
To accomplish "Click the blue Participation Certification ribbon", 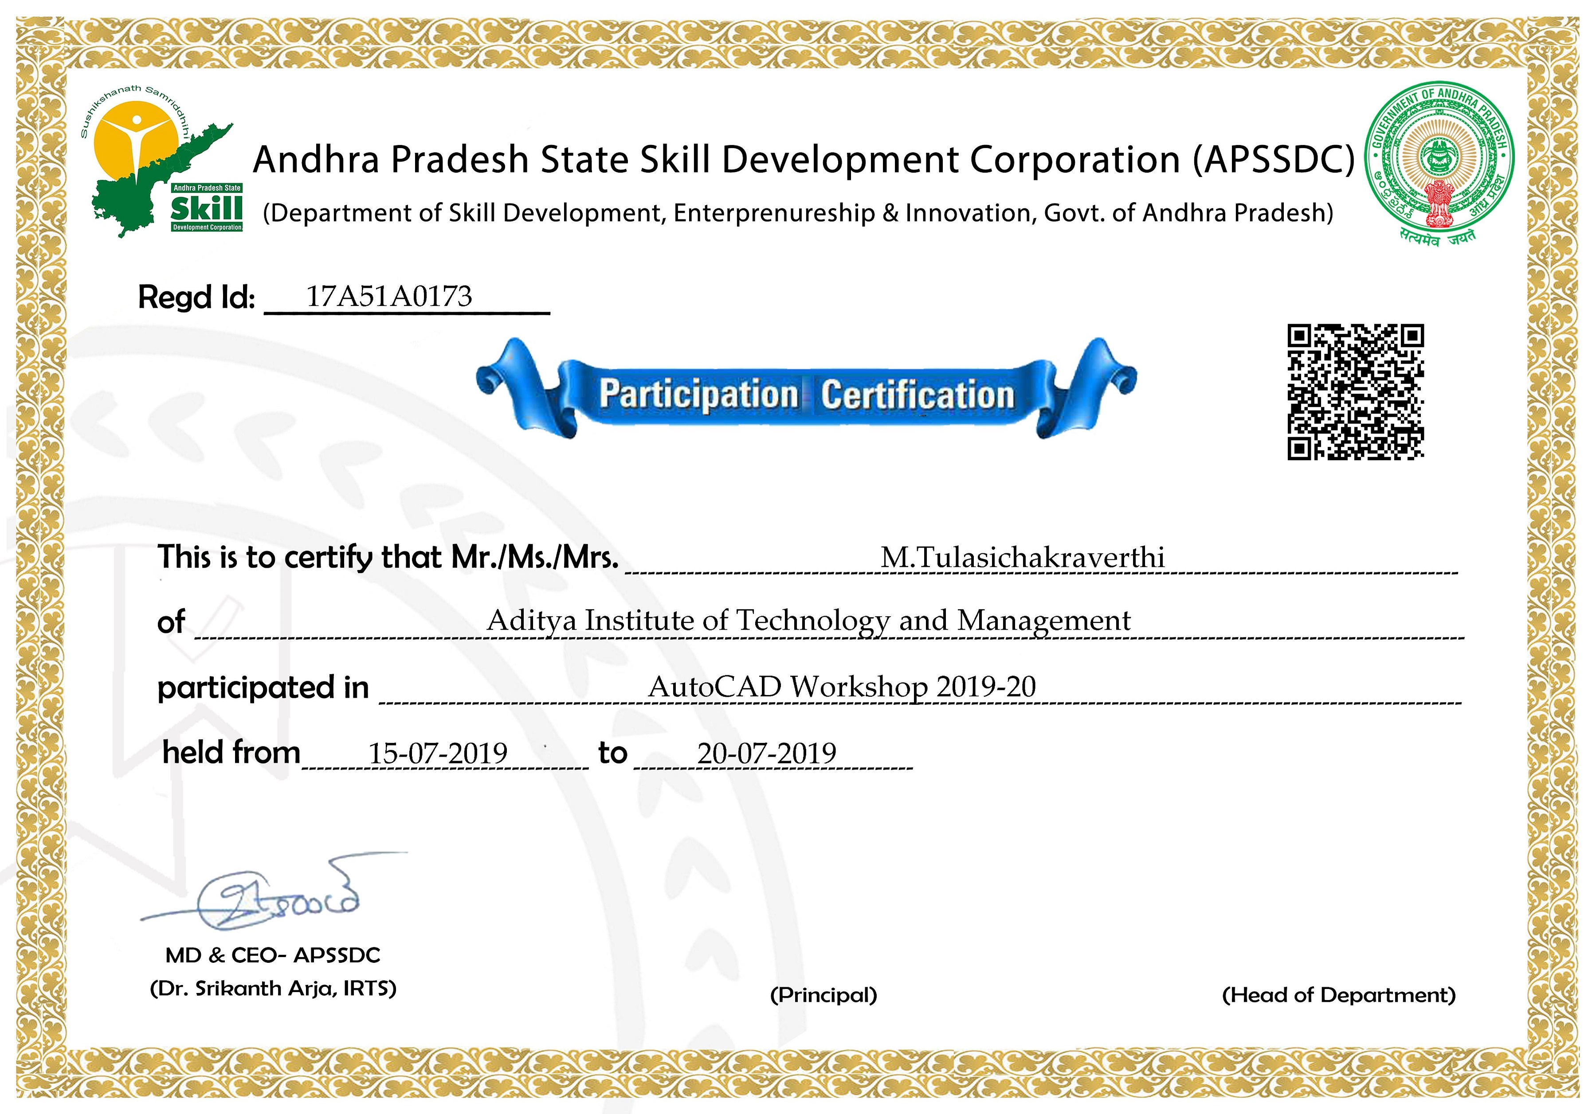I will coord(806,393).
